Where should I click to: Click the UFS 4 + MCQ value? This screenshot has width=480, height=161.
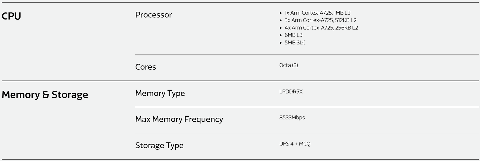click(295, 144)
